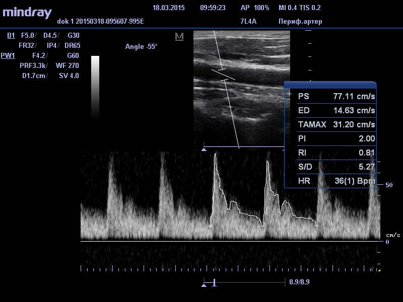The width and height of the screenshot is (403, 302).
Task: Click the cross handle beside results box
Action: pos(289,94)
